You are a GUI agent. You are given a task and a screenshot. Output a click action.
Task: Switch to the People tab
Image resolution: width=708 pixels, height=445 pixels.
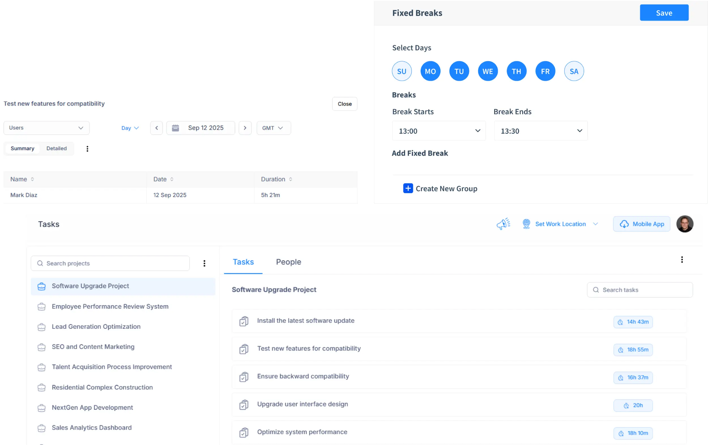(x=288, y=262)
